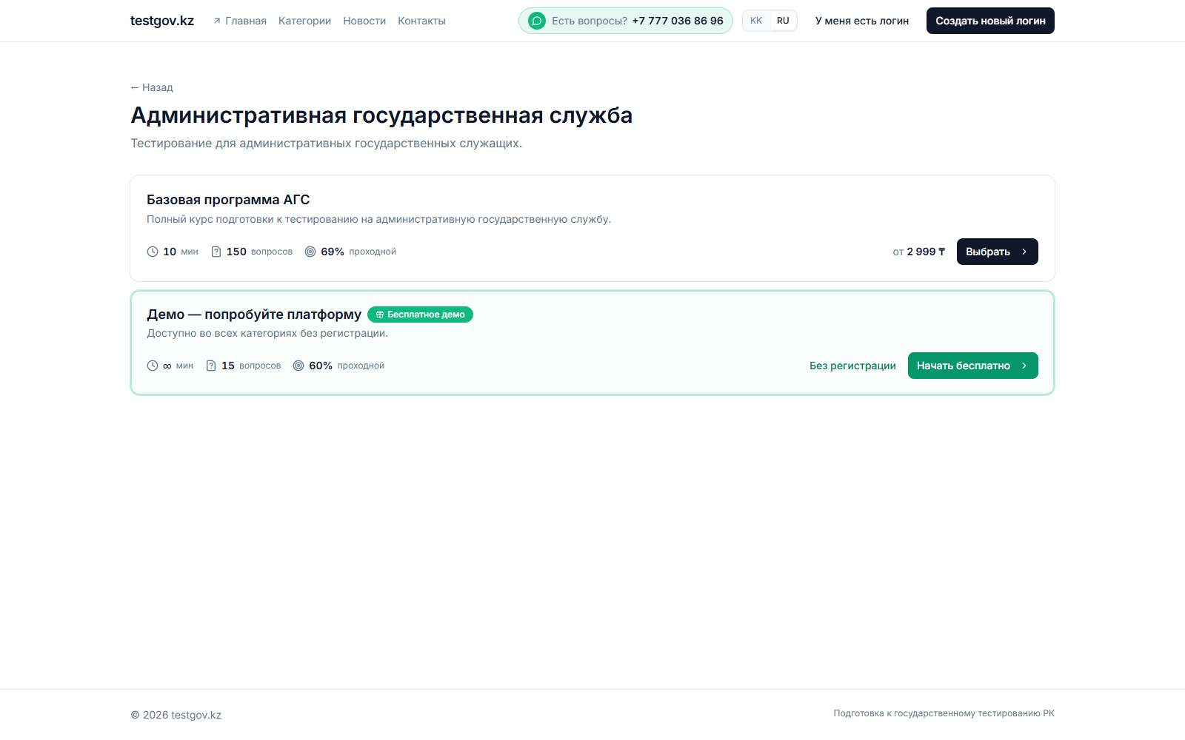Click the Полный курс подготовки description text
This screenshot has height=740, width=1185.
379,219
